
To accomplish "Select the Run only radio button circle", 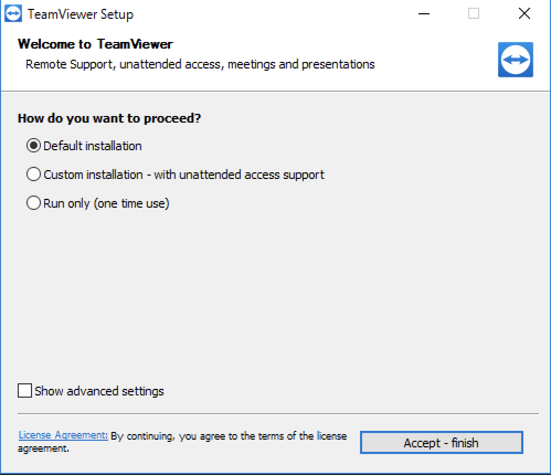I will pos(33,203).
